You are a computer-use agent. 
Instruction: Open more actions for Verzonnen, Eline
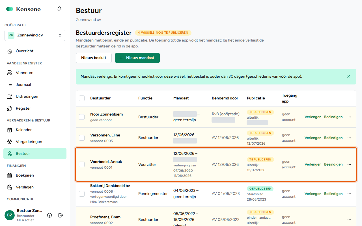(349, 138)
